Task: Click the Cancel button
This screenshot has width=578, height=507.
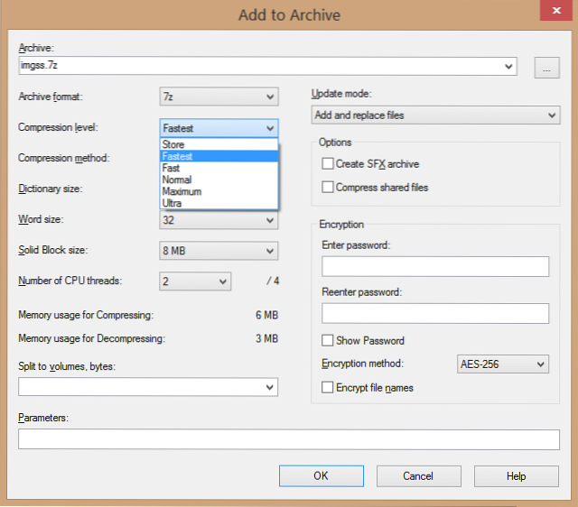Action: point(418,476)
